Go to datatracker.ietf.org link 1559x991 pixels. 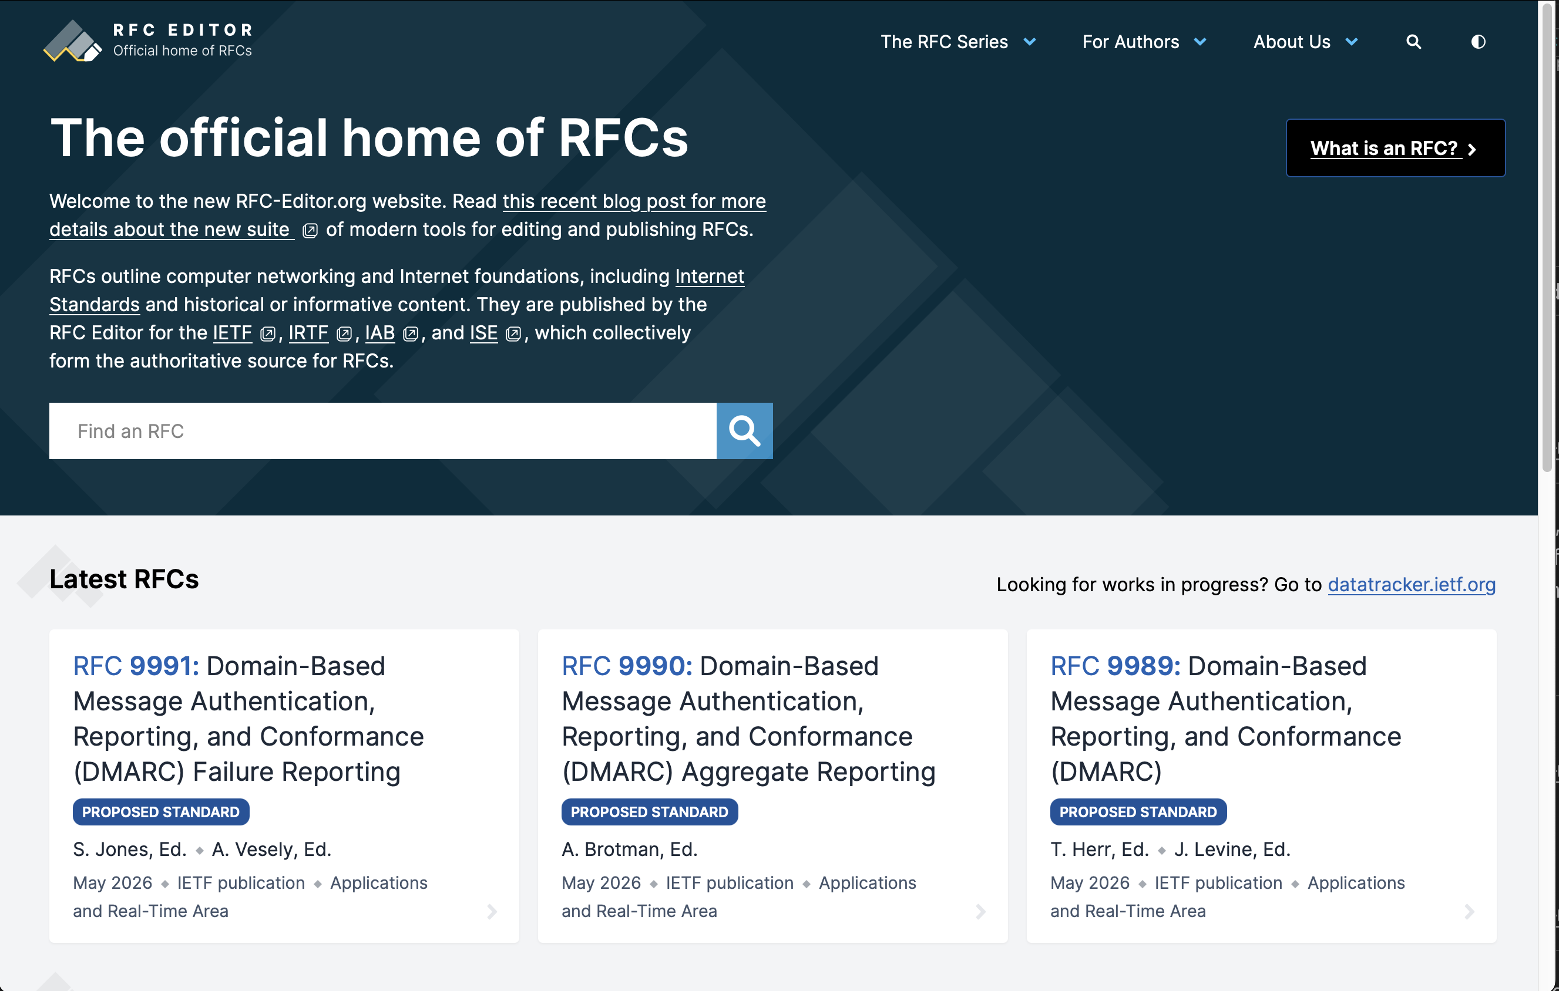1412,584
